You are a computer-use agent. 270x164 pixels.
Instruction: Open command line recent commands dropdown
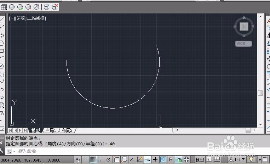(14, 151)
